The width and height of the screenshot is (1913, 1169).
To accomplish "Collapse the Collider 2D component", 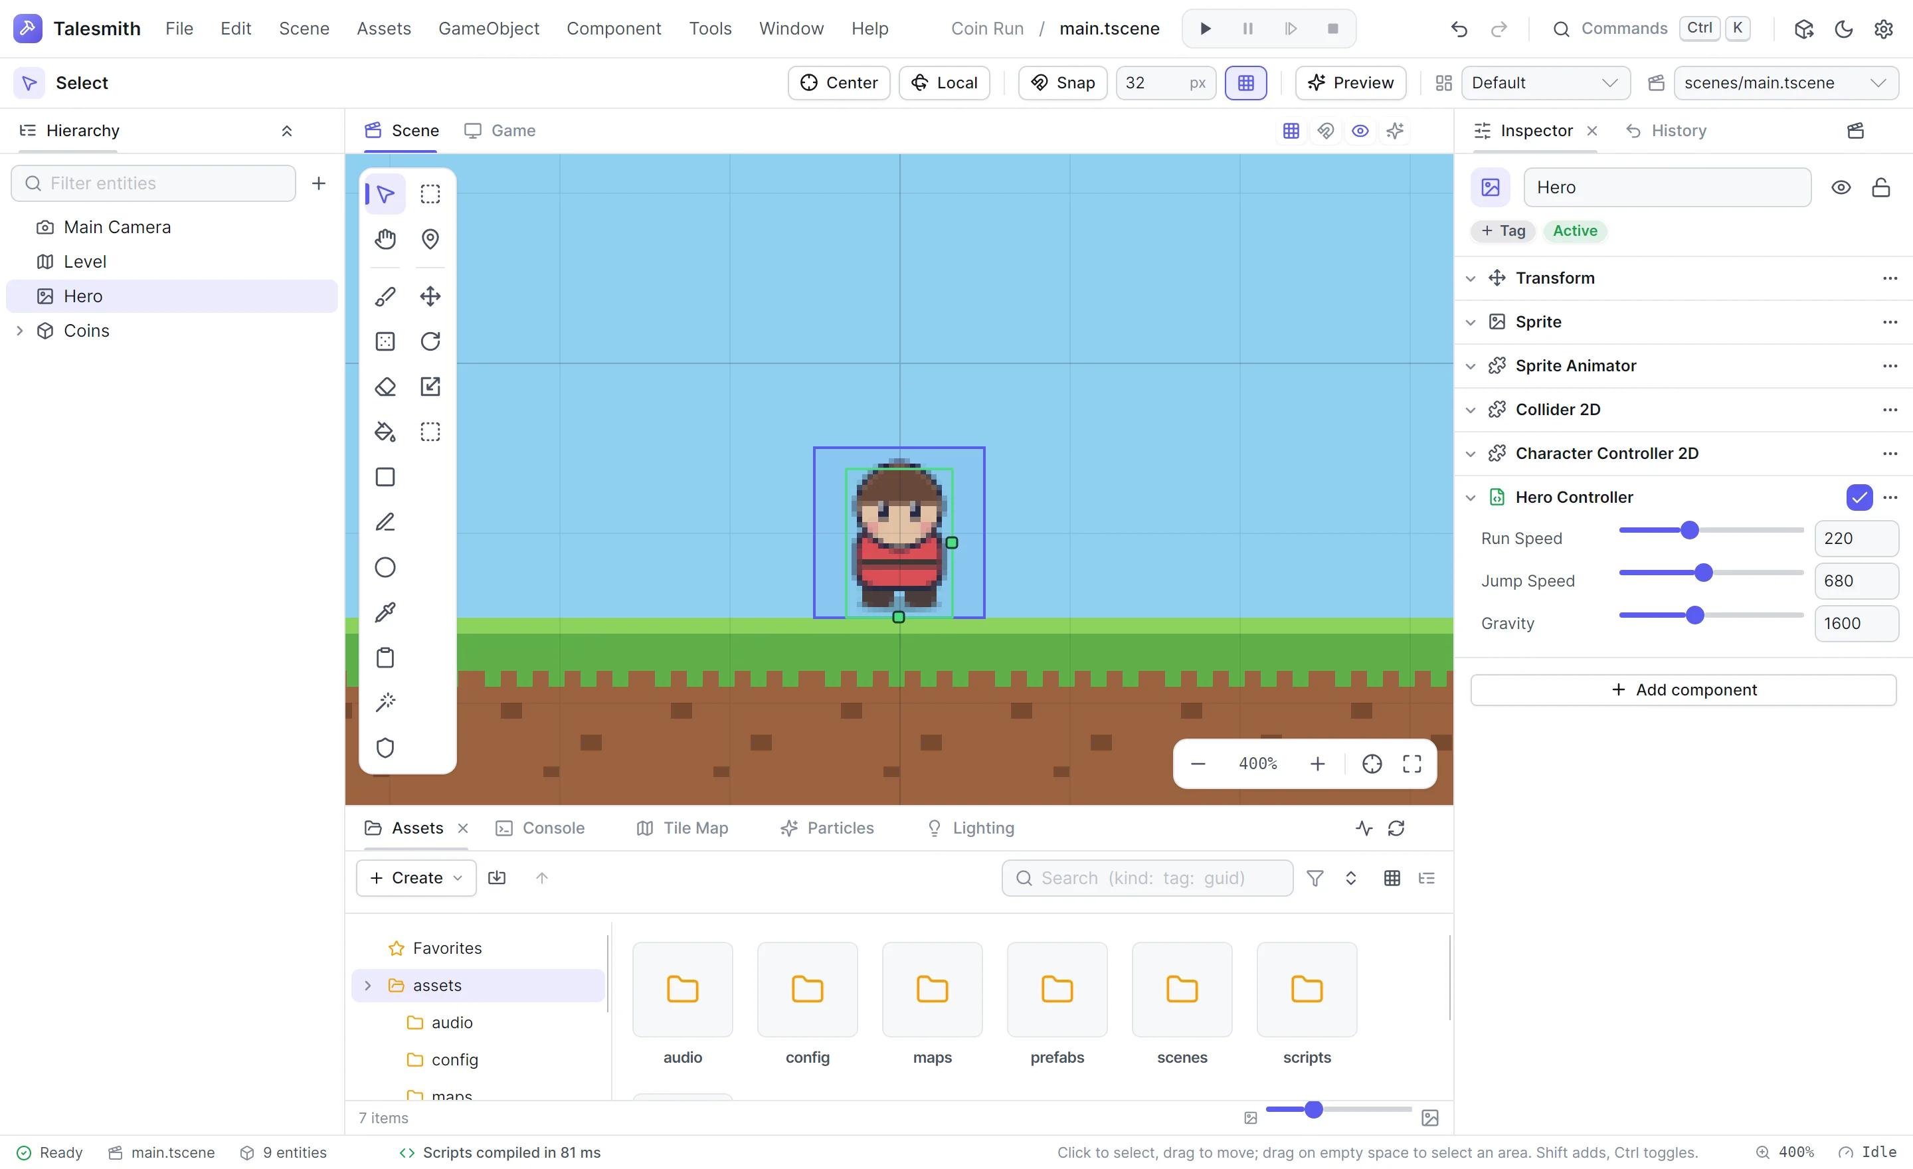I will [x=1471, y=409].
